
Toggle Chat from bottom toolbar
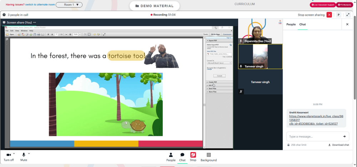coord(182,157)
